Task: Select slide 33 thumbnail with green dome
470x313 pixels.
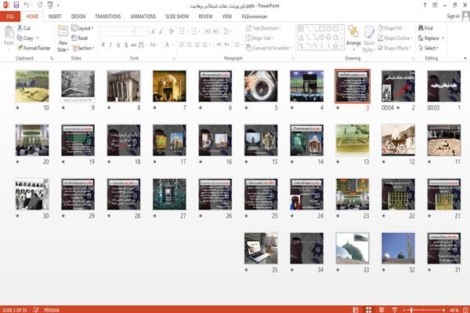Action: coord(352,248)
